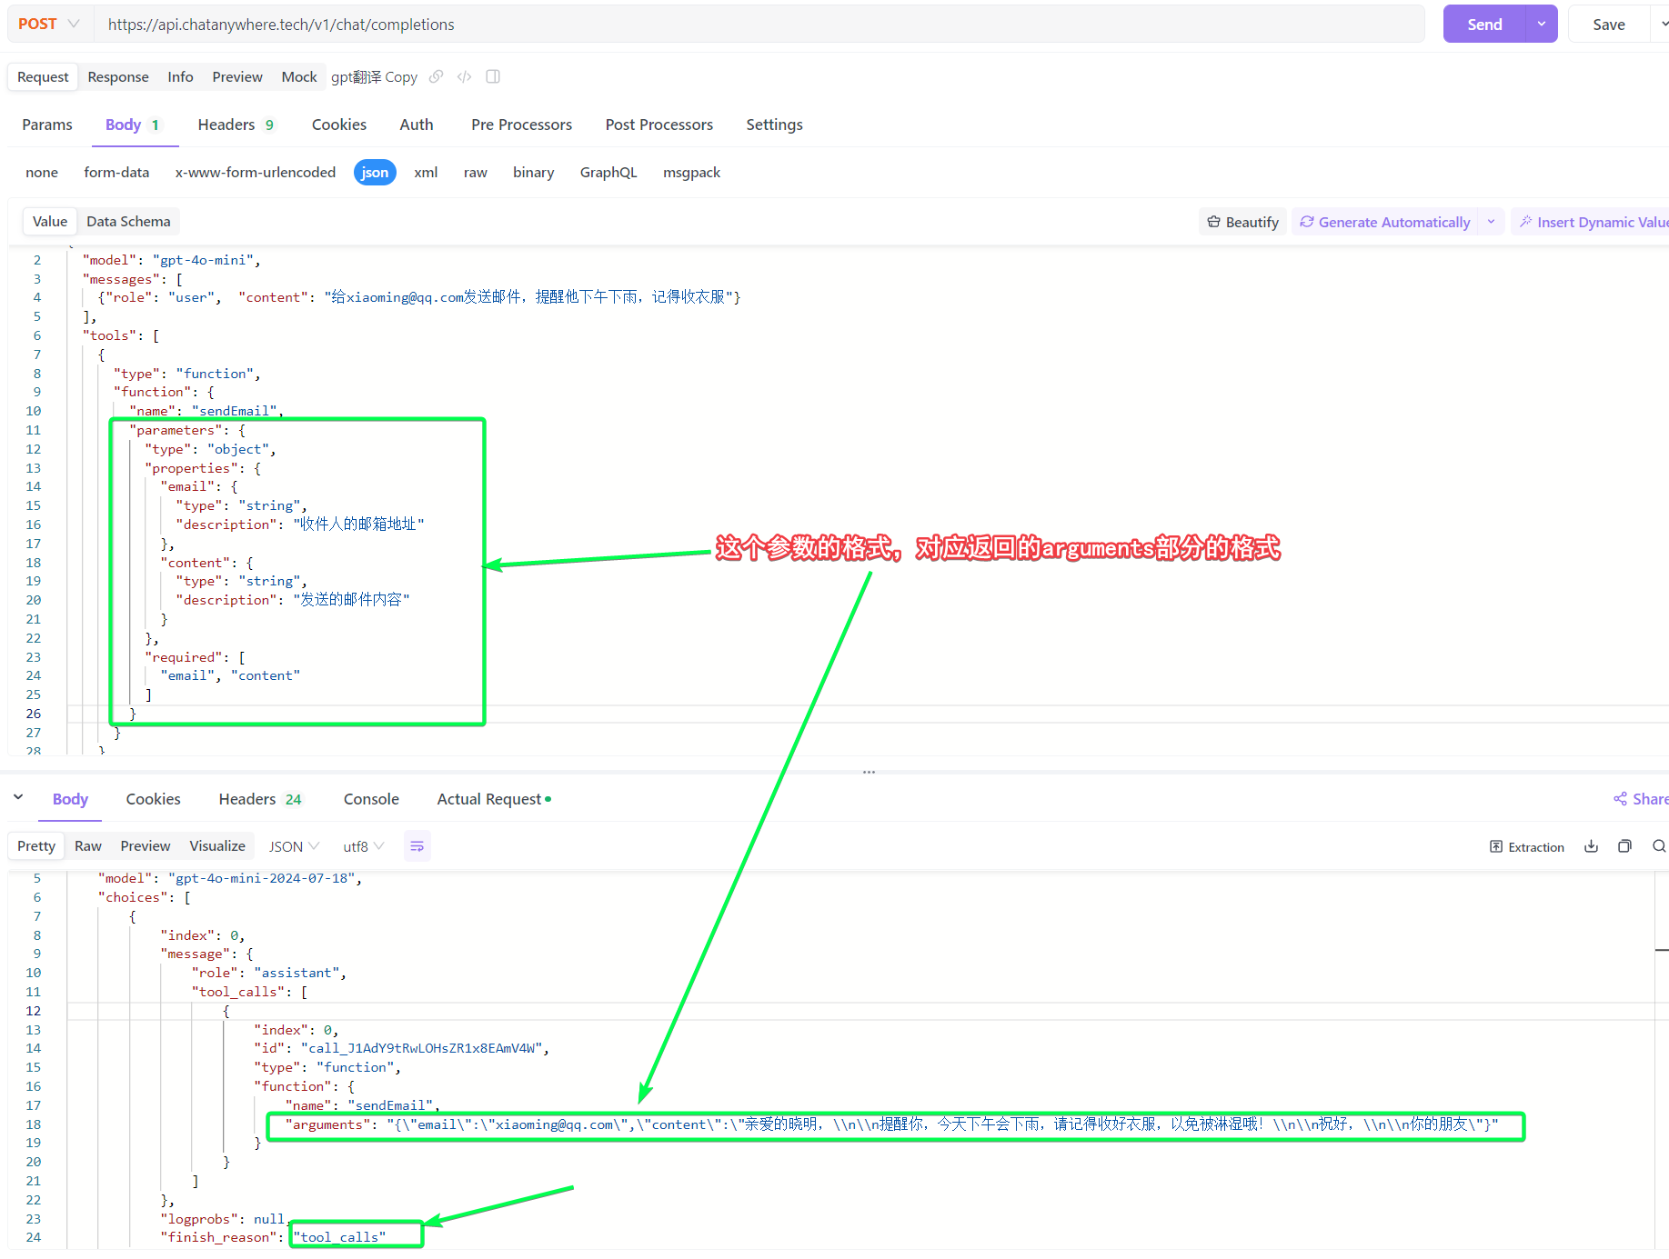Switch to the Response tab
This screenshot has width=1669, height=1259.
point(118,77)
